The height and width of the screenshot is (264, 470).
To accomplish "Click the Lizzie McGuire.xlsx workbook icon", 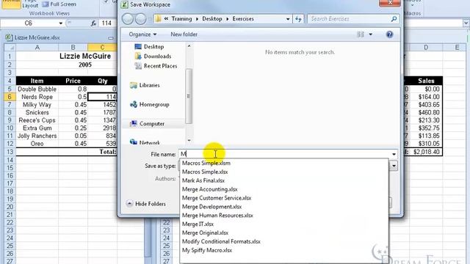I will point(8,37).
